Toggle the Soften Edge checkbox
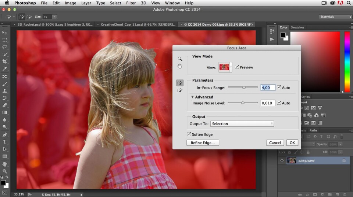The width and height of the screenshot is (353, 197). click(189, 134)
